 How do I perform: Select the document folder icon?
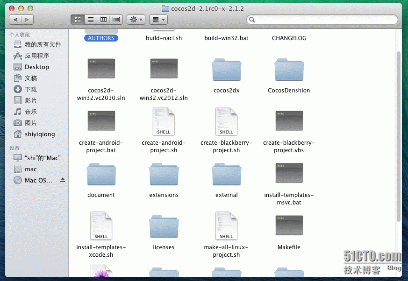(x=101, y=174)
